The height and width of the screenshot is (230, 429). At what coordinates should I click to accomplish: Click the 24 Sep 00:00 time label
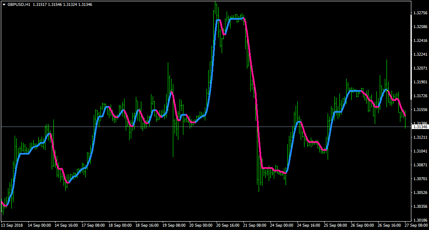(x=281, y=225)
